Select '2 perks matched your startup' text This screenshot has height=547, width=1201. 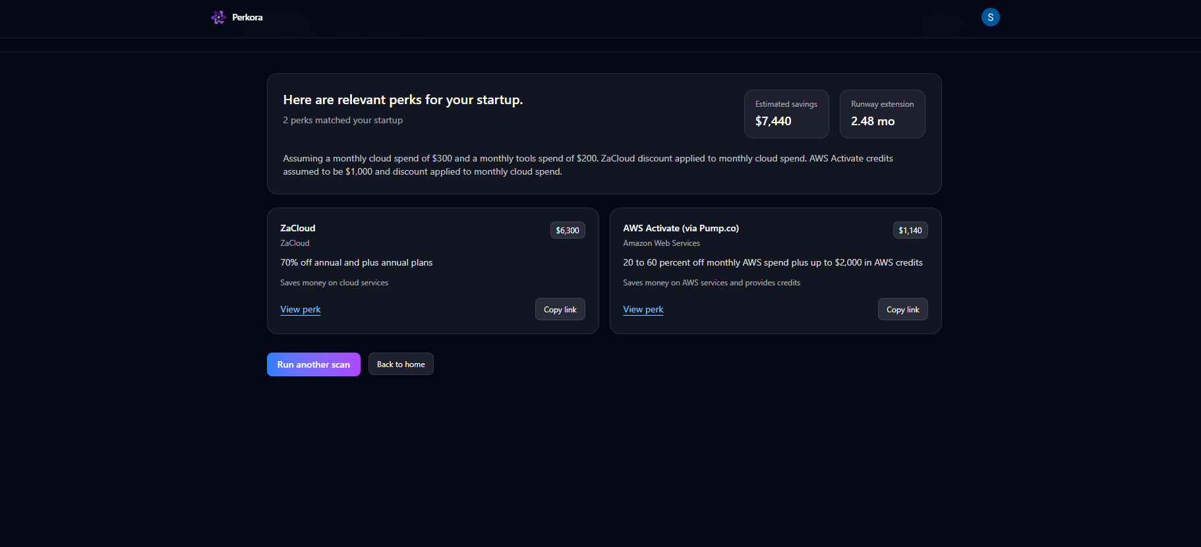click(343, 120)
